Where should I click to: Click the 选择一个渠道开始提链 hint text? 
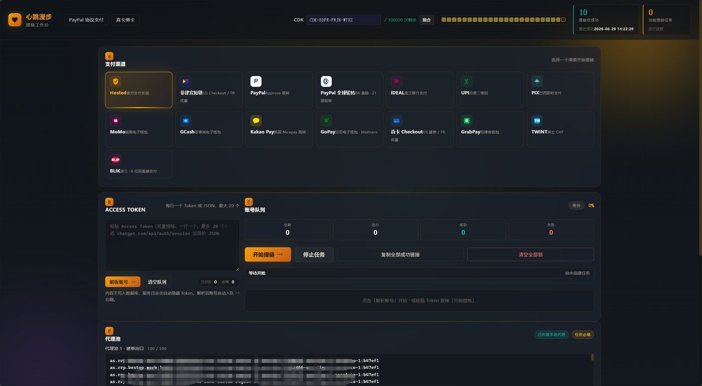(573, 60)
